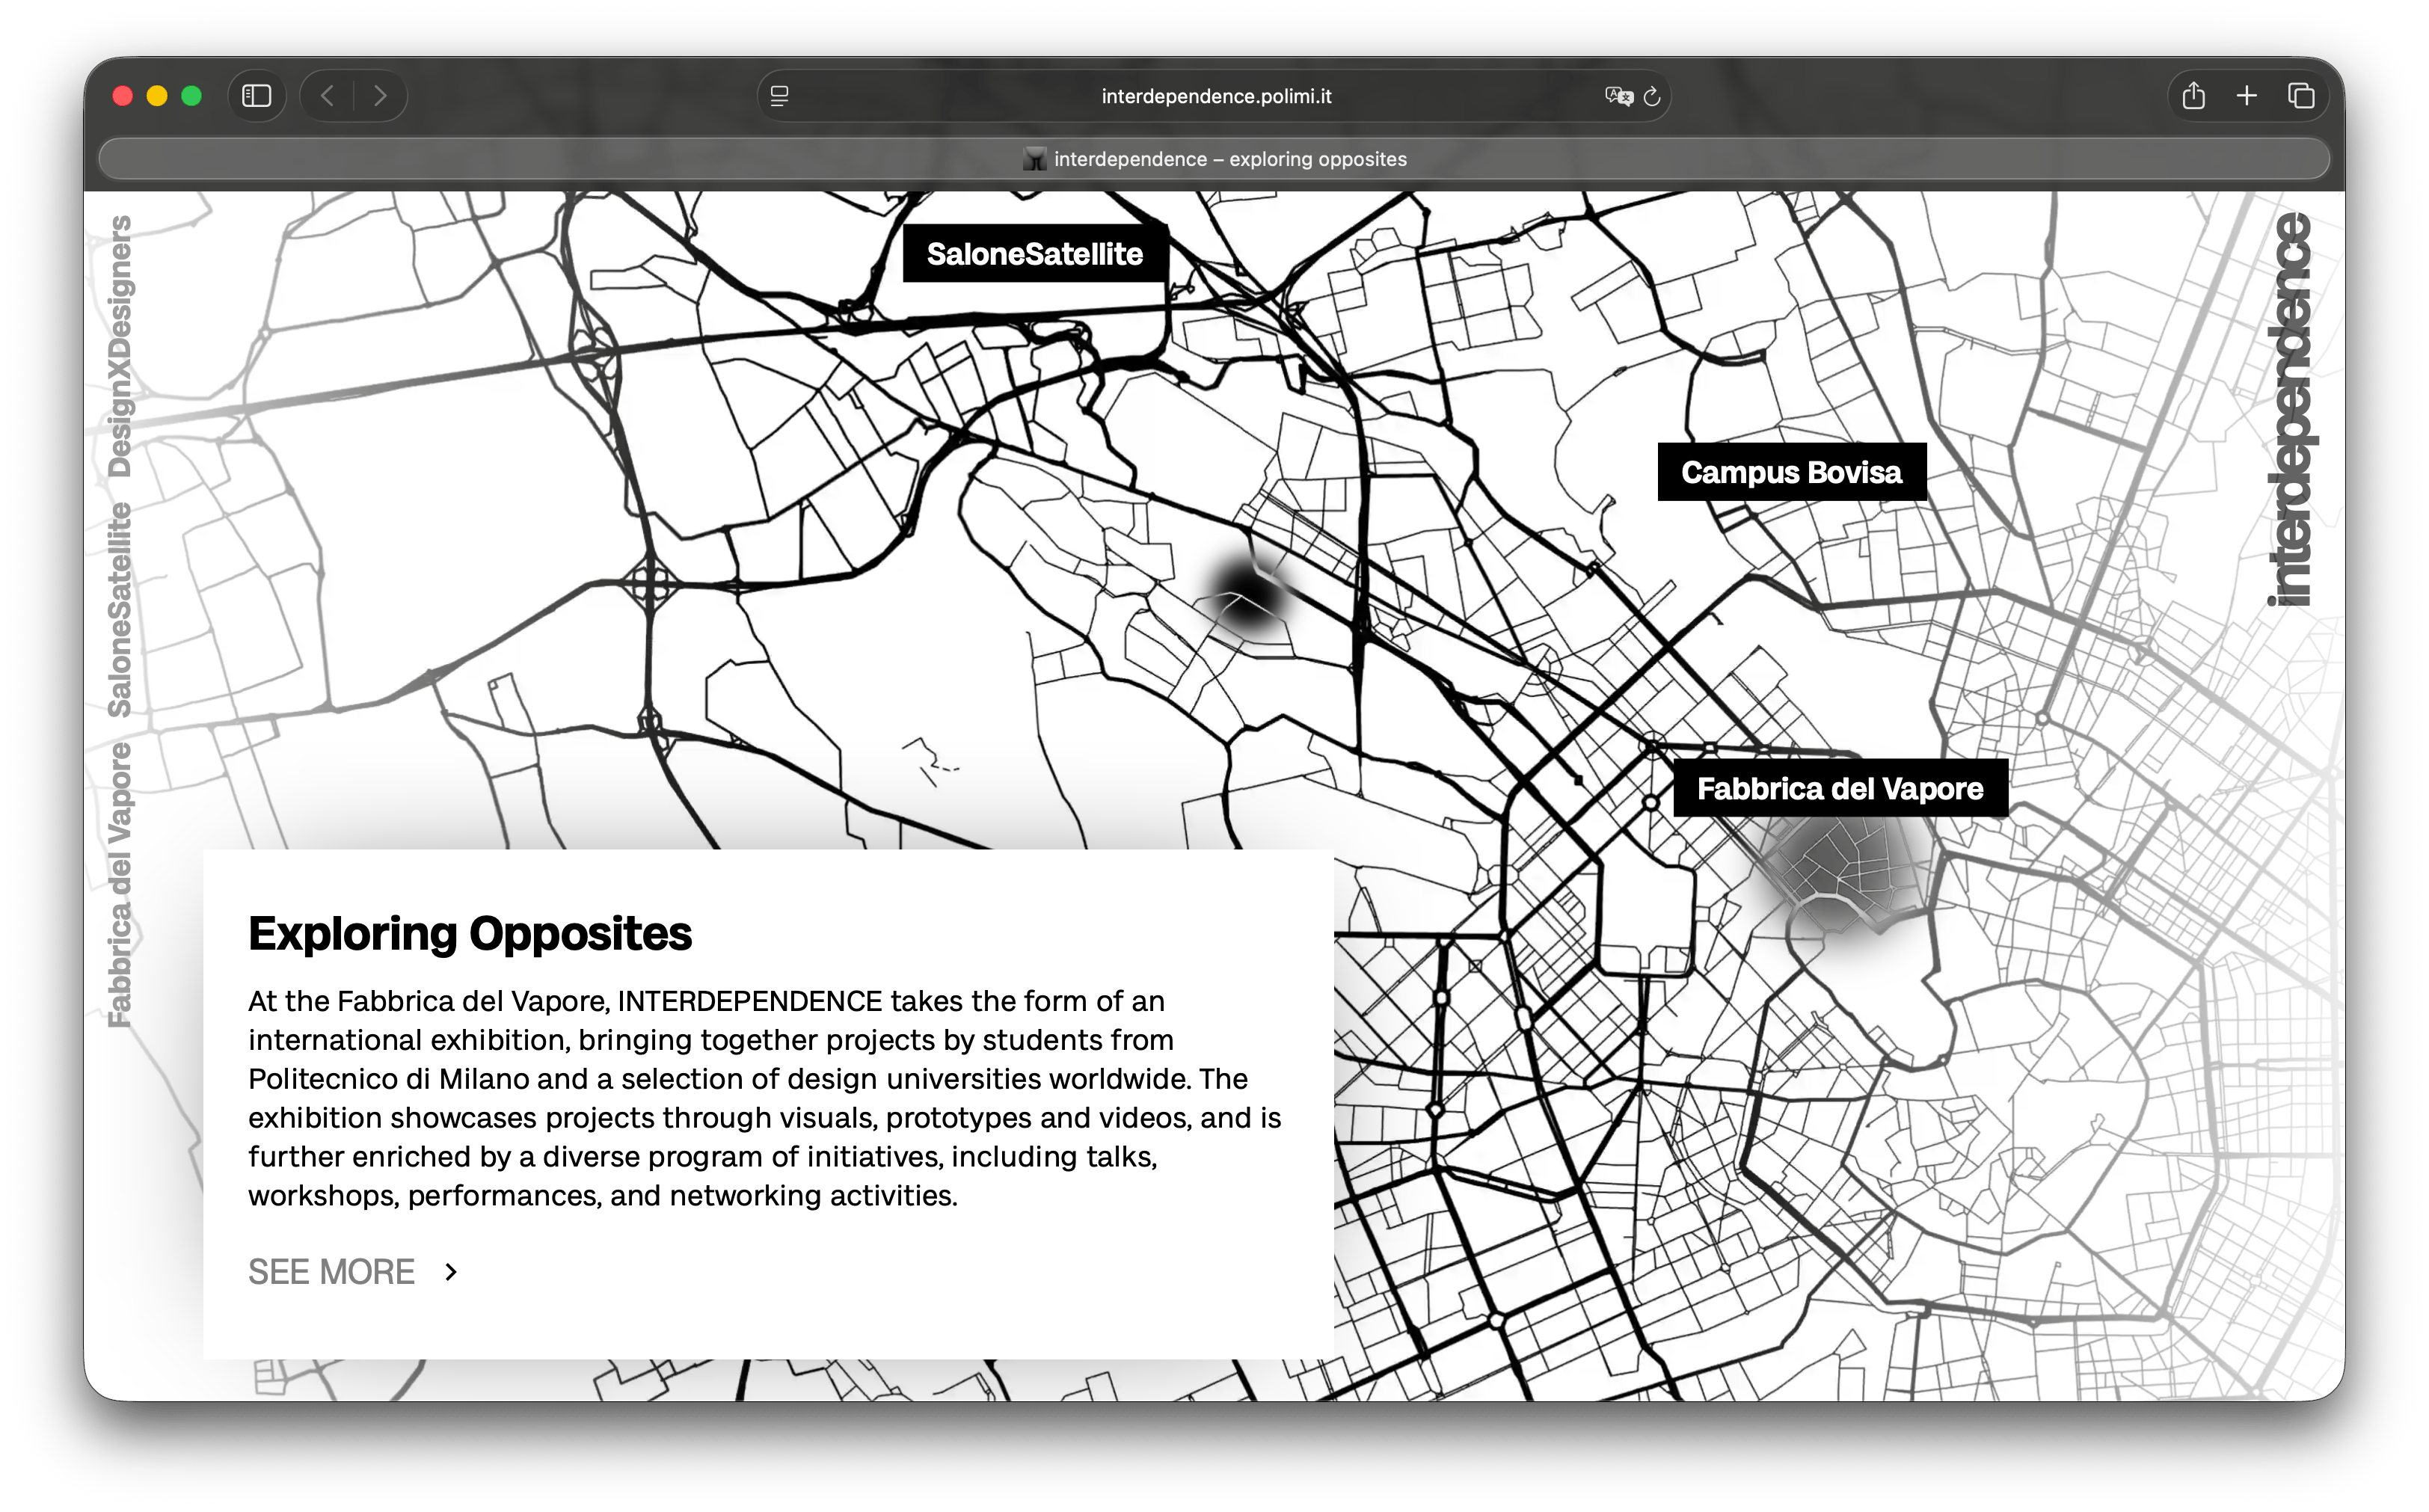2429x1512 pixels.
Task: Open a new tab
Action: pyautogui.click(x=2246, y=96)
